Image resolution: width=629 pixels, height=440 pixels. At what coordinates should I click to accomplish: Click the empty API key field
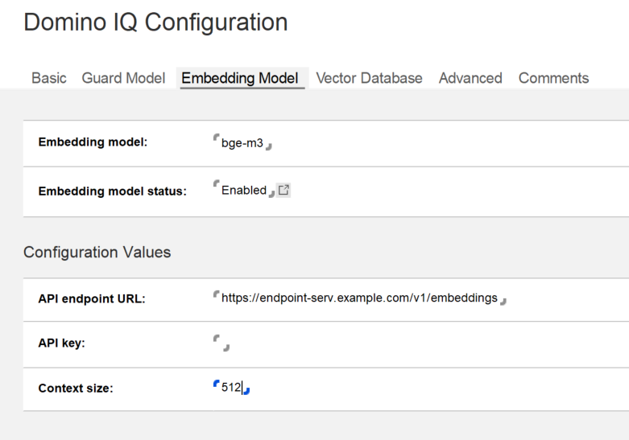(221, 343)
